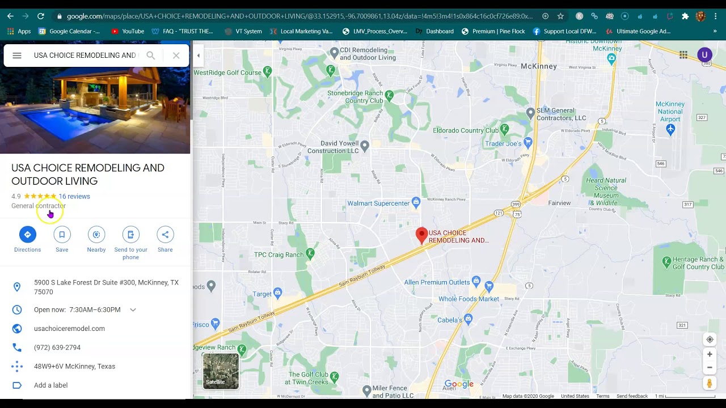Switch to Satellite map view
Image resolution: width=726 pixels, height=408 pixels.
[221, 371]
